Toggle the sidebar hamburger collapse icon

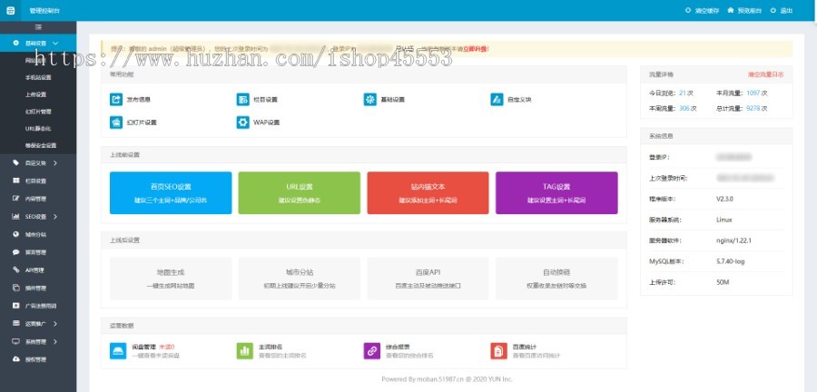pyautogui.click(x=38, y=27)
